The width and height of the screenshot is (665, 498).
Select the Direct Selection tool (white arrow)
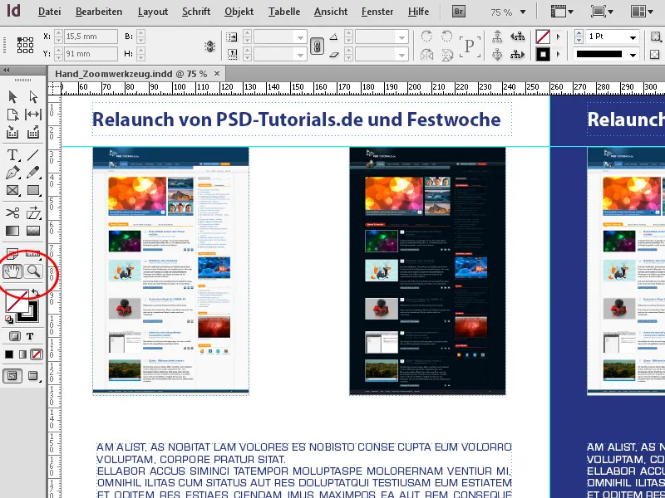[33, 97]
